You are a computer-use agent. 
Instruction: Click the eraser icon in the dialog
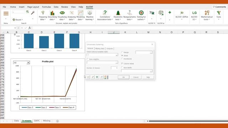tap(93, 77)
